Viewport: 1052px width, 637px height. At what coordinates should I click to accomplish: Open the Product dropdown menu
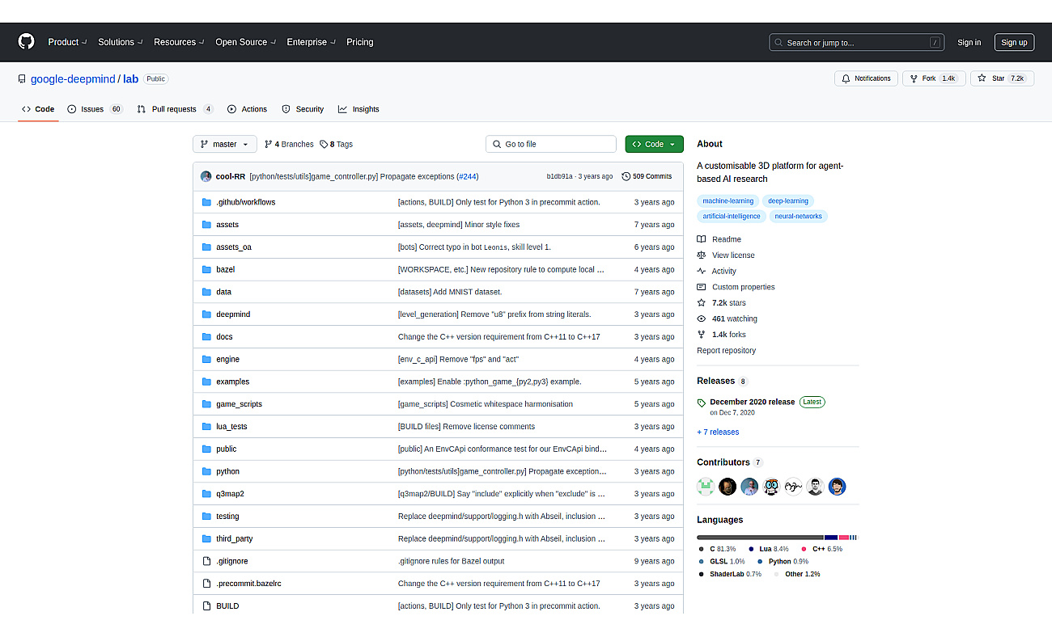67,42
